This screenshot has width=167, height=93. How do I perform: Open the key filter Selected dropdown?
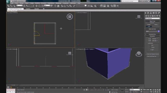pyautogui.click(x=135, y=90)
